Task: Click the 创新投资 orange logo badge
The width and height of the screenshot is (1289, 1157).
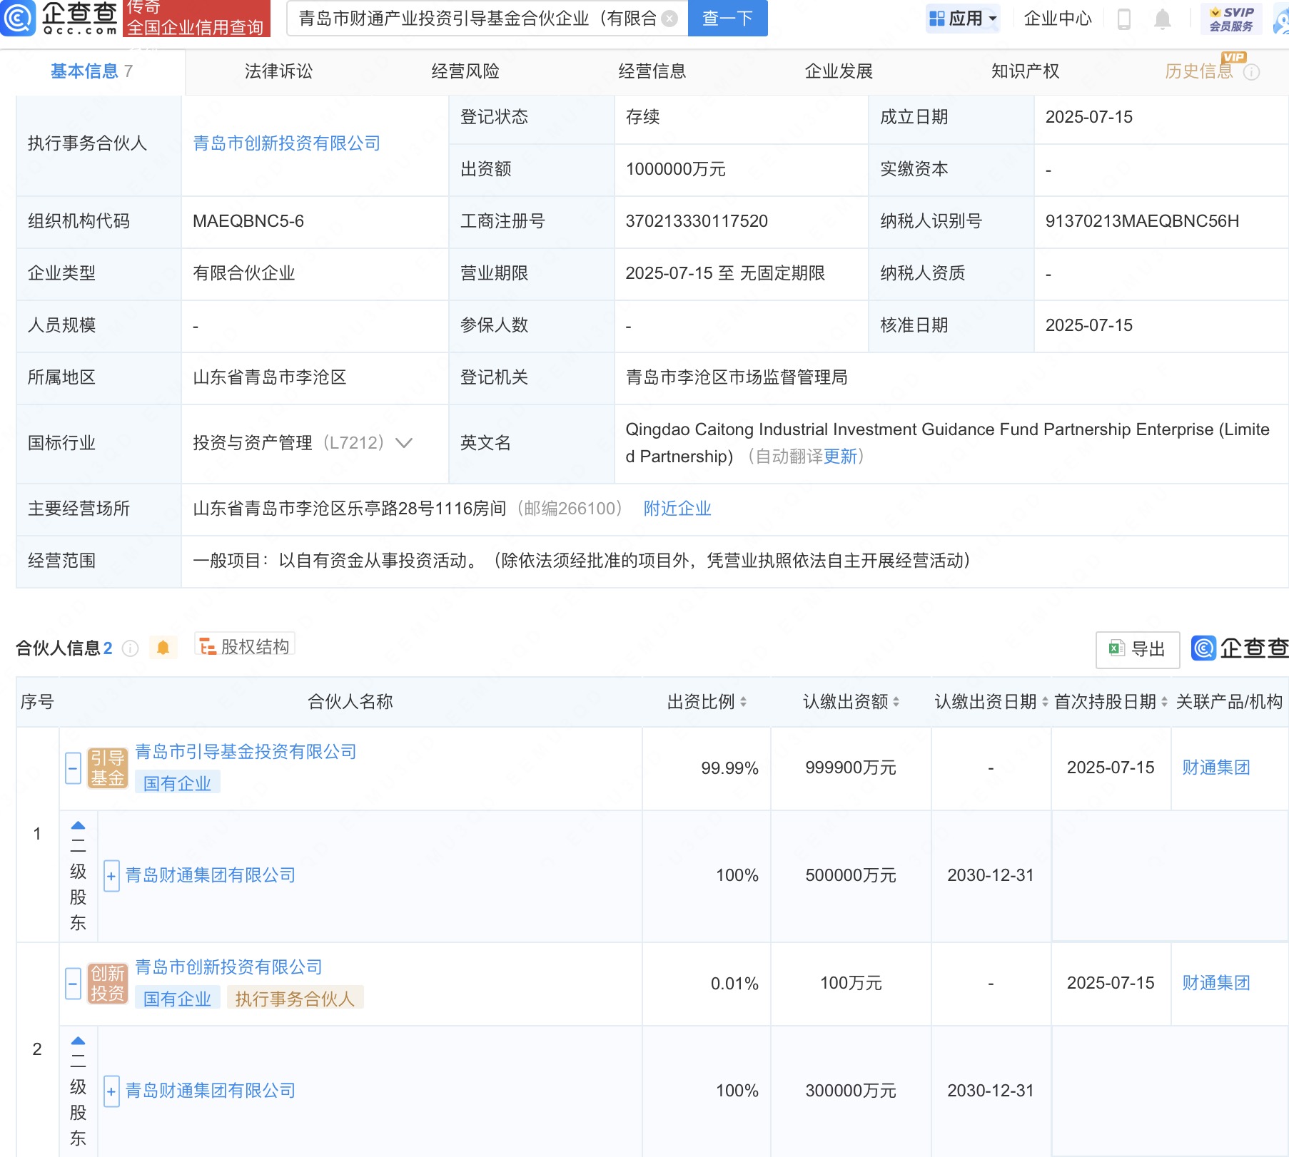Action: tap(108, 983)
